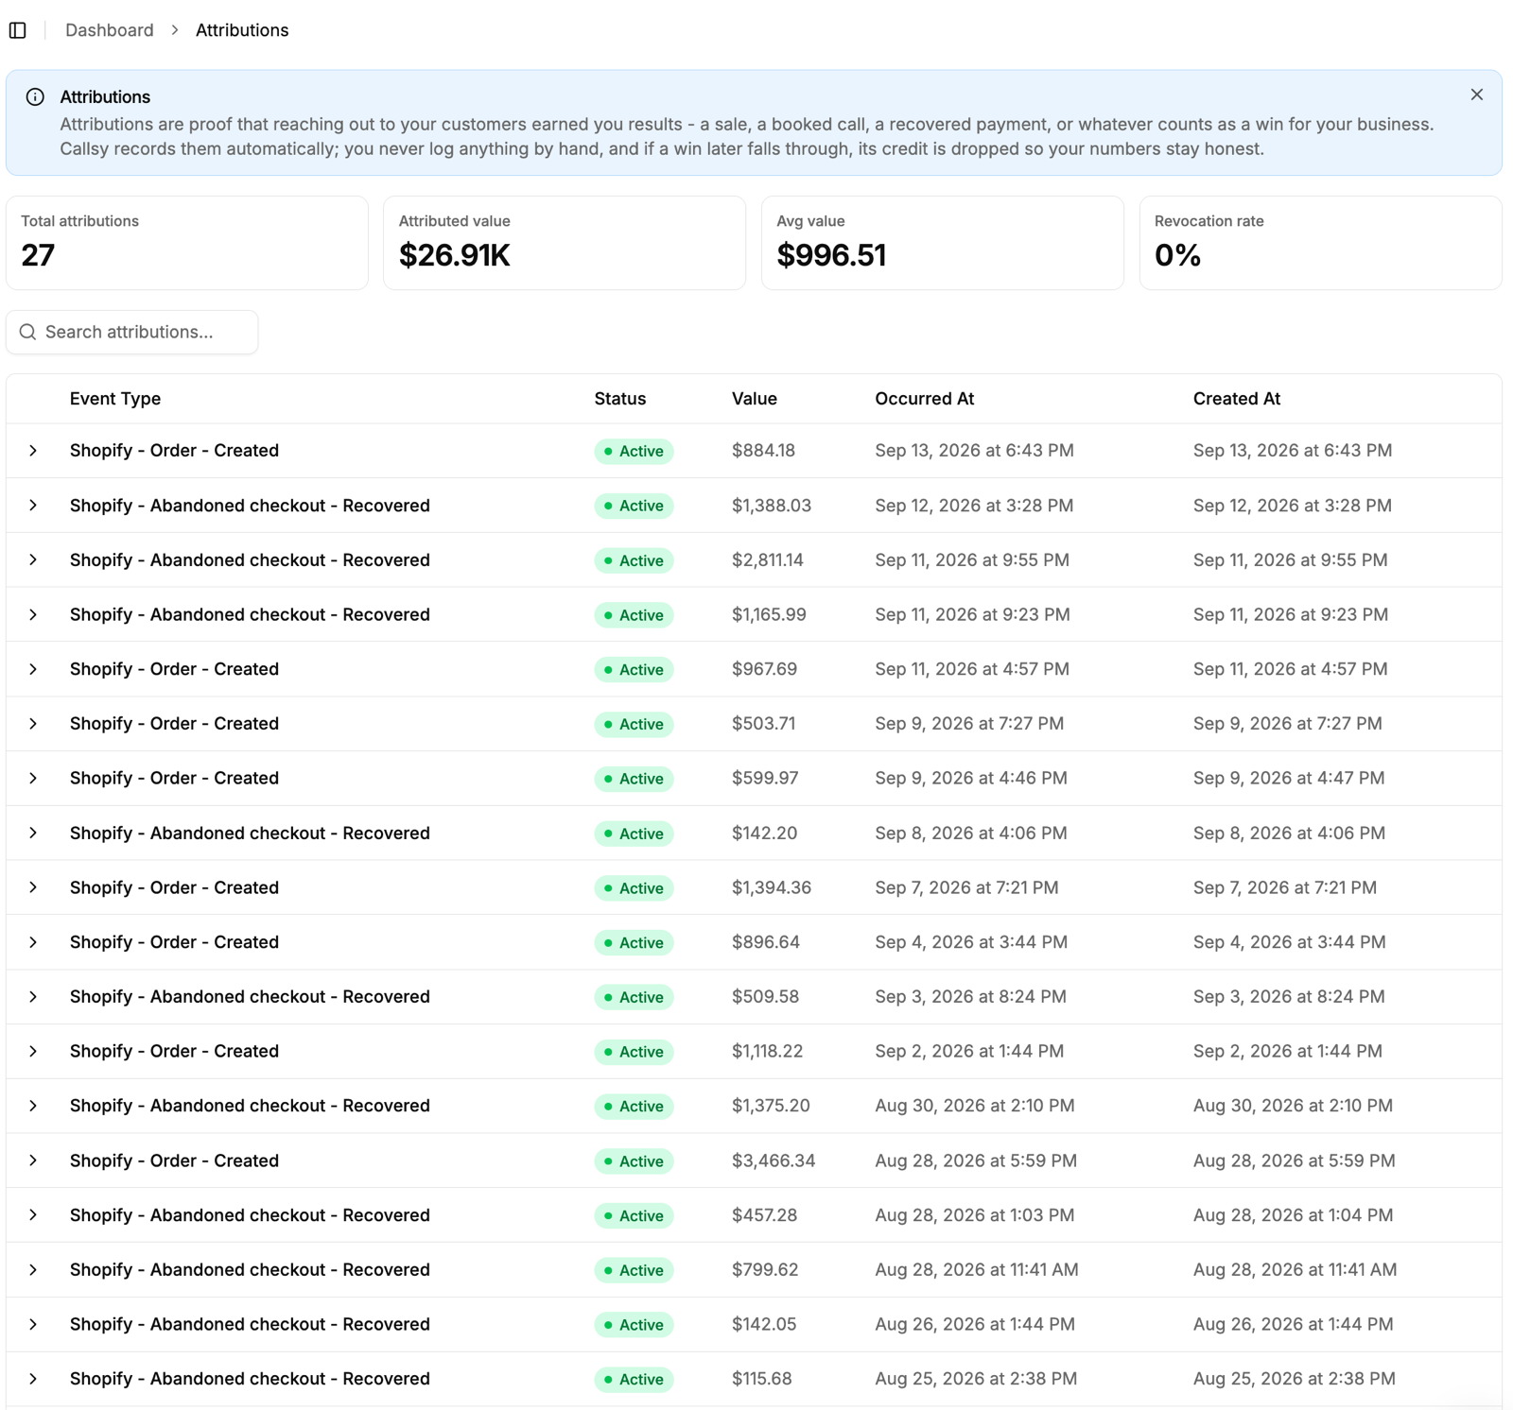Expand the $1,165.99 abandoned checkout row

[33, 615]
